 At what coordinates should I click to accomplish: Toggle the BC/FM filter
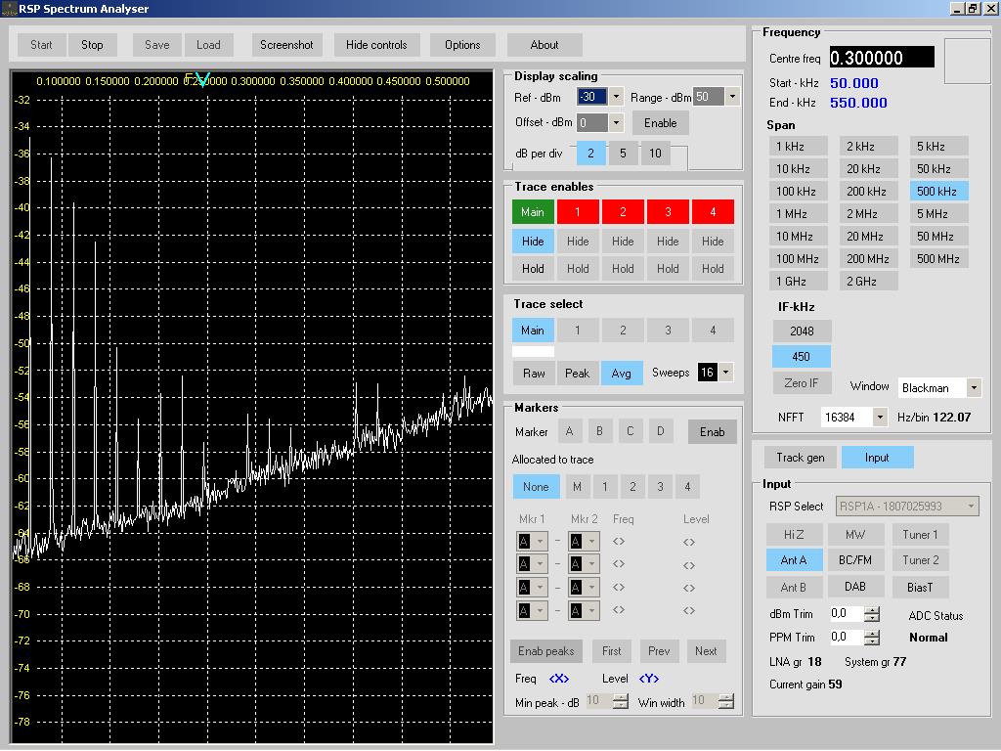tap(855, 560)
